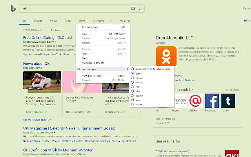Click the Sign in link
This screenshot has width=251, height=157.
click(246, 9)
